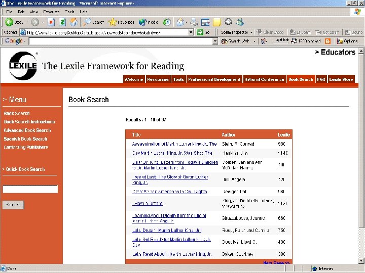Open the History clock icon
The height and width of the screenshot is (273, 365).
(166, 22)
